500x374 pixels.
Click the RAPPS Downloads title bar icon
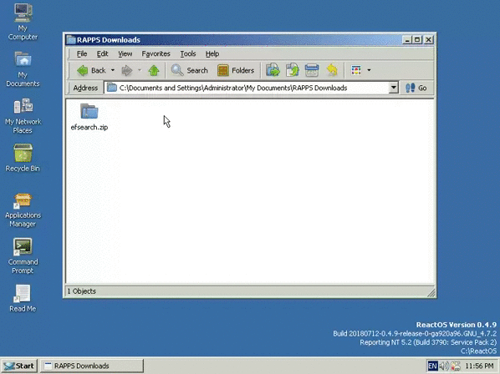[71, 40]
